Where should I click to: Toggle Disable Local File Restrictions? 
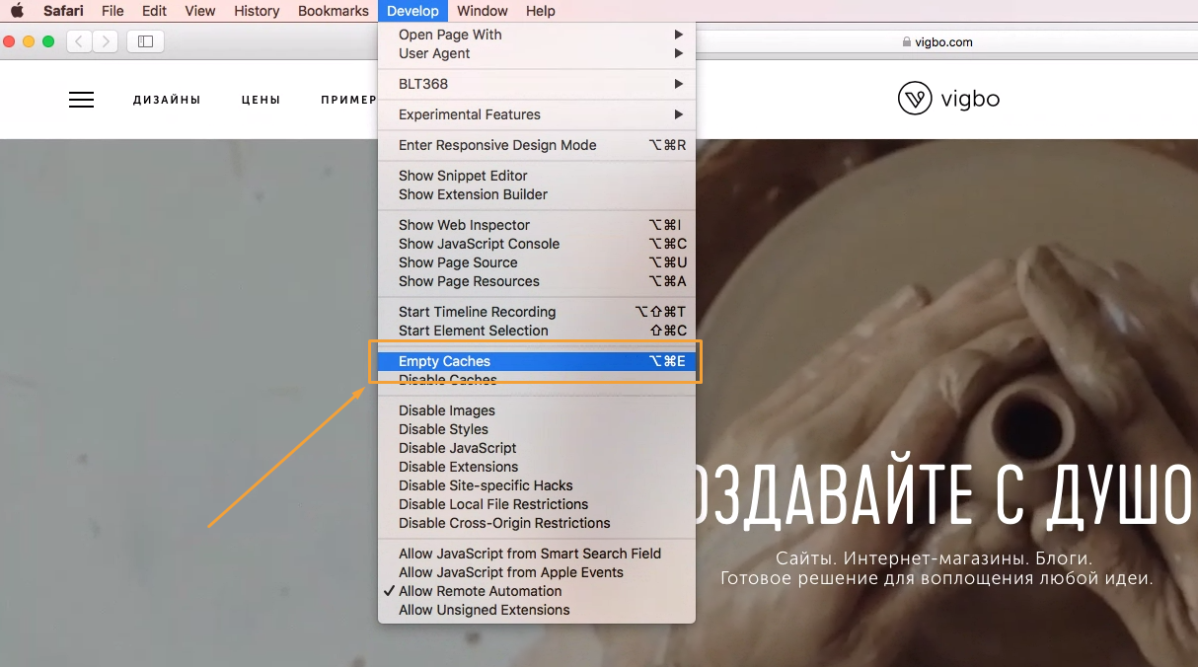[x=537, y=504]
